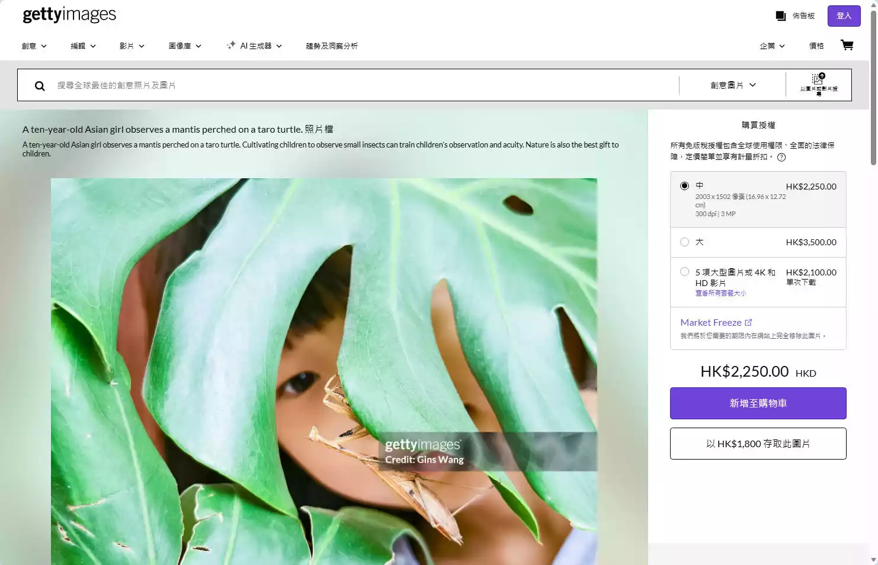
Task: Expand the 創意 menu
Action: tap(34, 46)
